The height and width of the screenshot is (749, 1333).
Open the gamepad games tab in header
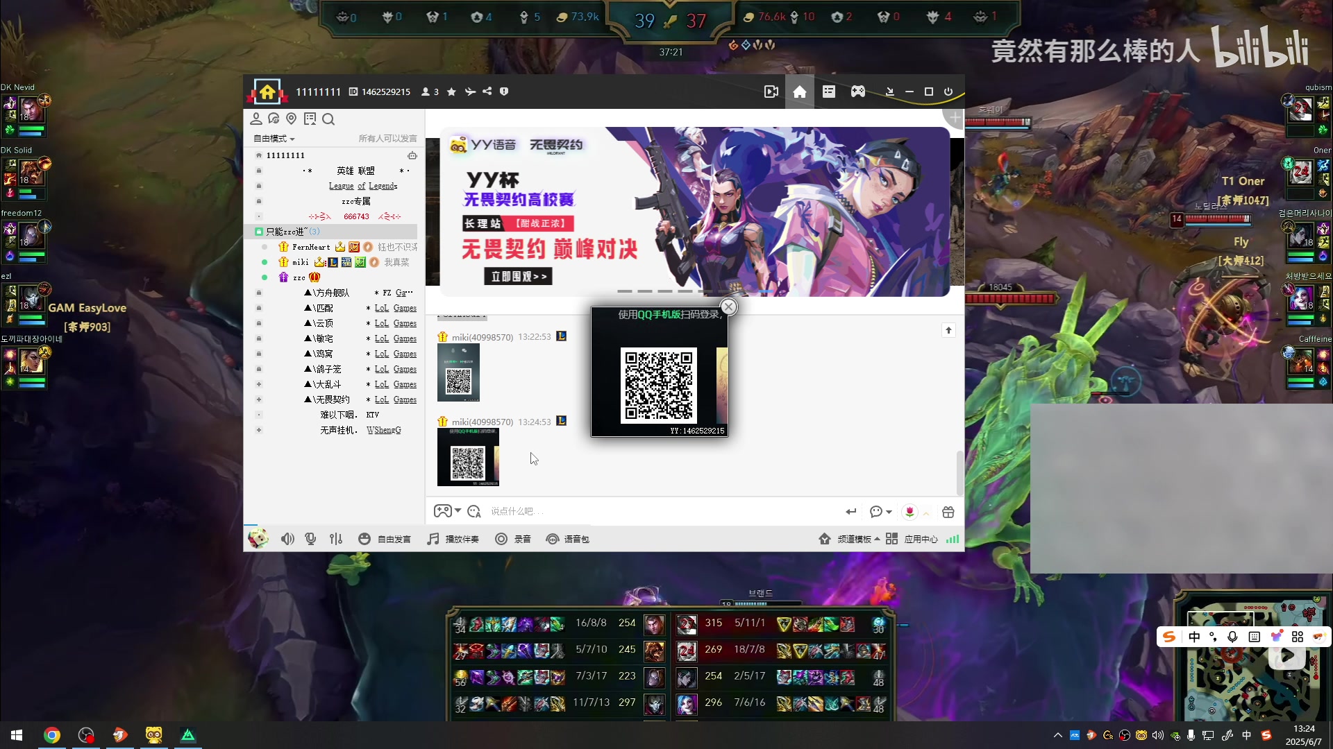pyautogui.click(x=858, y=92)
